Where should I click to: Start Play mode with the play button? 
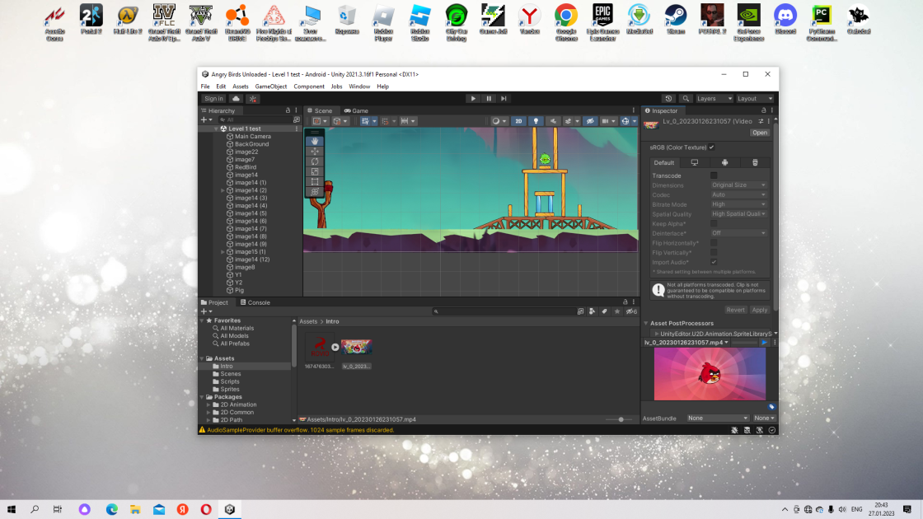(473, 99)
